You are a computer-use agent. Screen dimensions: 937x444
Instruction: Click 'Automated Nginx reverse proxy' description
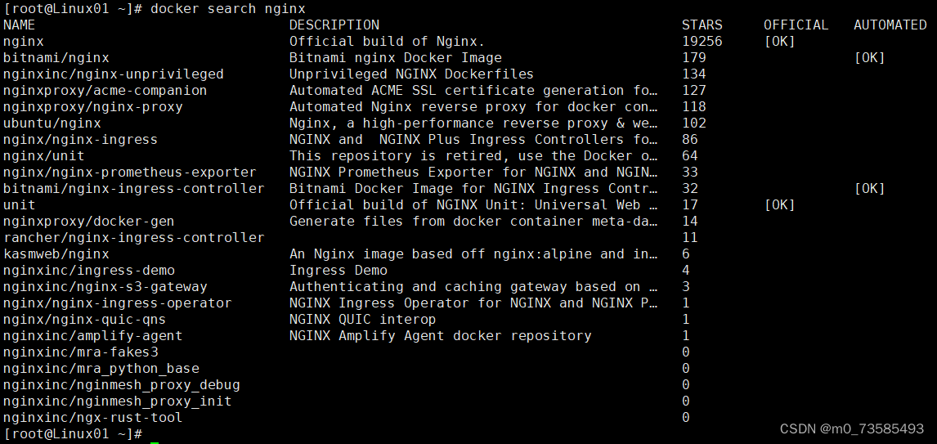[473, 107]
